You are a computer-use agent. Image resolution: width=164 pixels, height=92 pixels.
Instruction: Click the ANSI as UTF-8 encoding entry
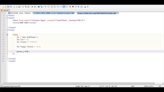(x=149, y=86)
